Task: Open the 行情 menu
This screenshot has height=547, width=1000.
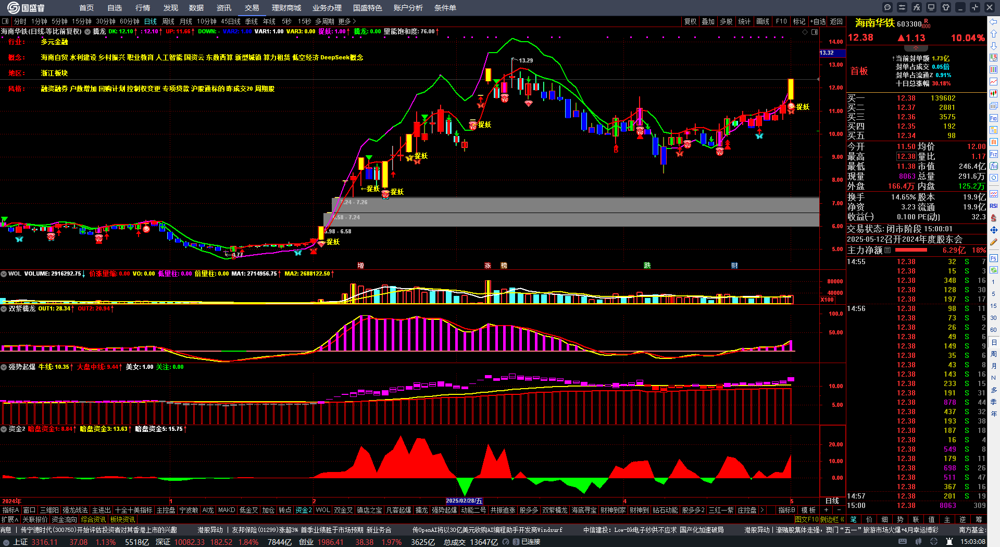Action: point(143,8)
